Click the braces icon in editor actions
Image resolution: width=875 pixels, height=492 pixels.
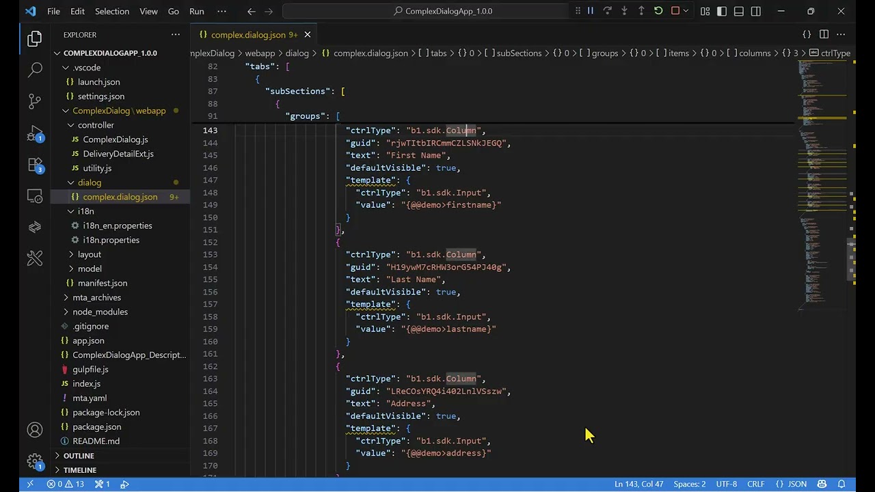807,34
